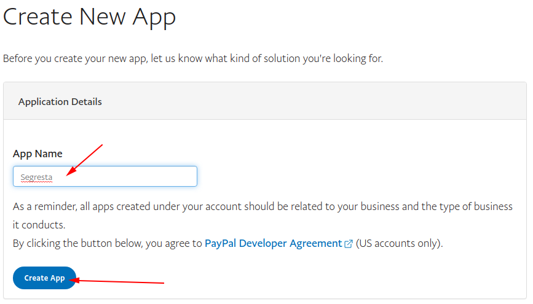Screen dimensions: 533x304
Task: Click the '(US accounts only)' note
Action: [399, 243]
